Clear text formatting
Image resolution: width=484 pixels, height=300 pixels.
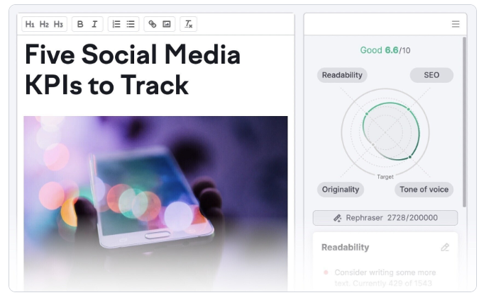click(x=189, y=24)
